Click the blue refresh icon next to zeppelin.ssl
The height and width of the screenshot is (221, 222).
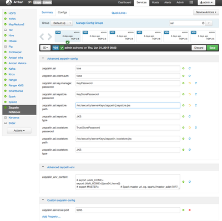point(189,68)
